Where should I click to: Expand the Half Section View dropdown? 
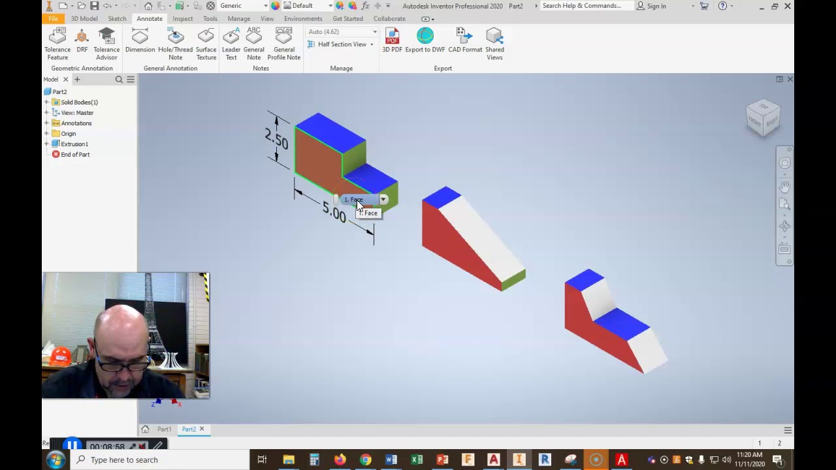372,44
